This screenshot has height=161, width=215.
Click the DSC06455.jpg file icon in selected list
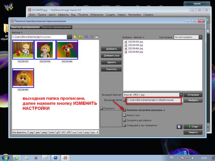tap(126, 42)
